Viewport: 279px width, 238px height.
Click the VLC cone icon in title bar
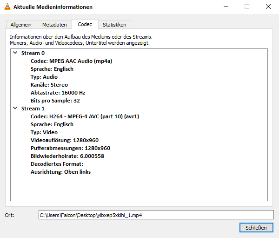point(7,7)
